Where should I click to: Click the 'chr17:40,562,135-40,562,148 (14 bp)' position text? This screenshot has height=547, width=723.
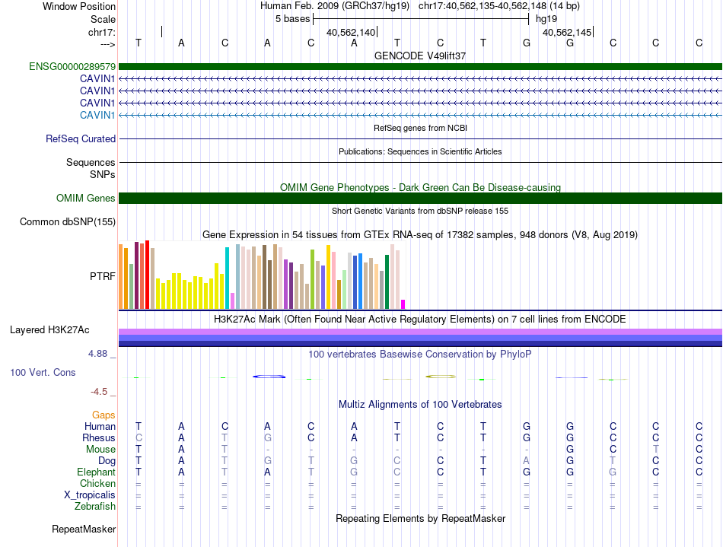[499, 6]
